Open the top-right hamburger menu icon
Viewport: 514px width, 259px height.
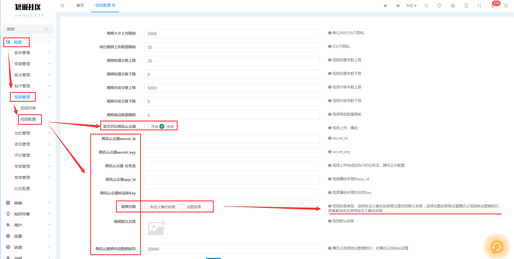[x=506, y=6]
